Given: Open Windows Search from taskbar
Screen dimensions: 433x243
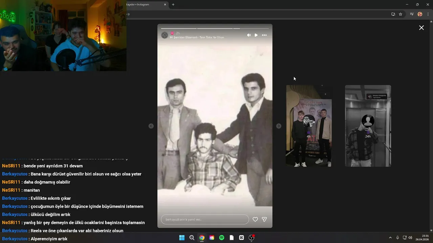Looking at the screenshot, I should (192, 238).
